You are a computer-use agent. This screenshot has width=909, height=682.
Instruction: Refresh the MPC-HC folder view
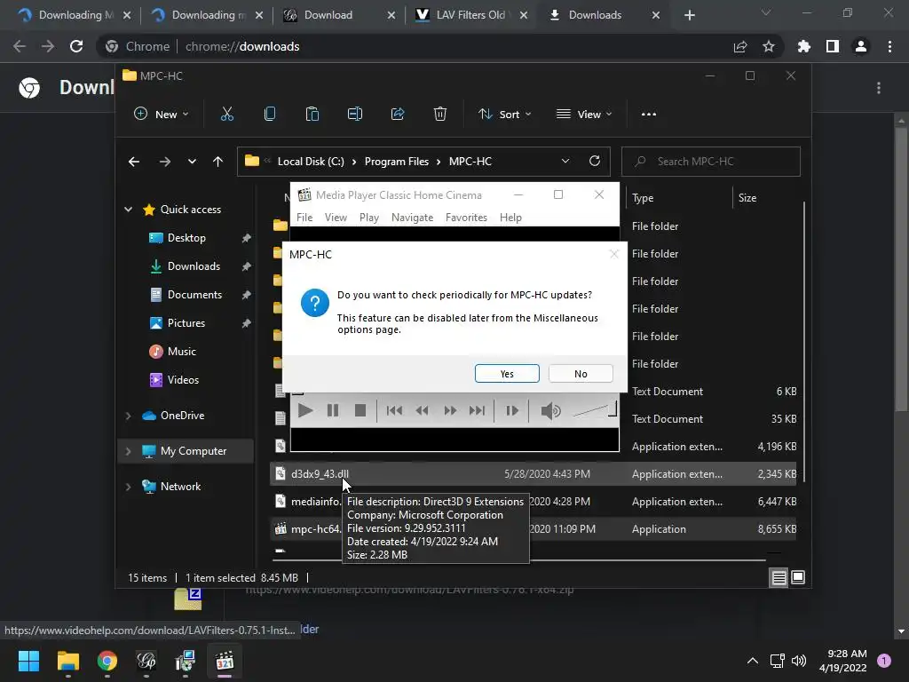point(594,162)
